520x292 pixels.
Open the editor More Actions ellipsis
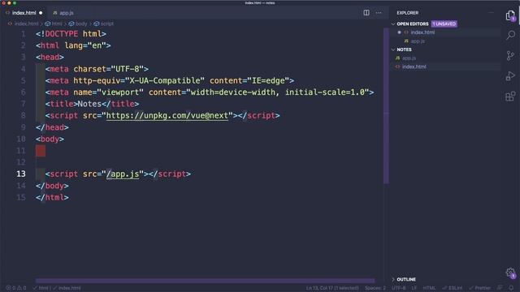379,13
